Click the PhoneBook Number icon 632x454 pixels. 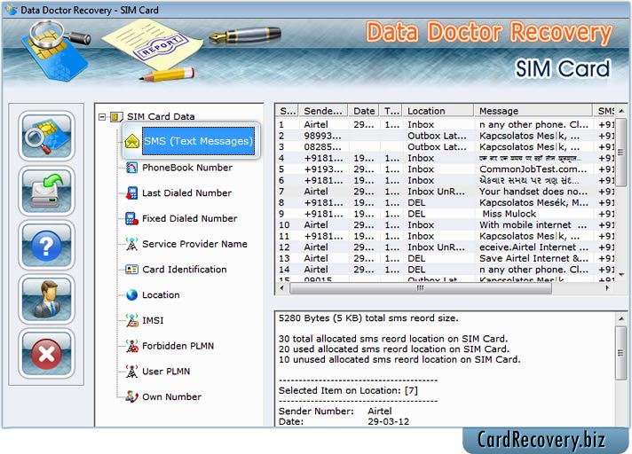click(131, 168)
